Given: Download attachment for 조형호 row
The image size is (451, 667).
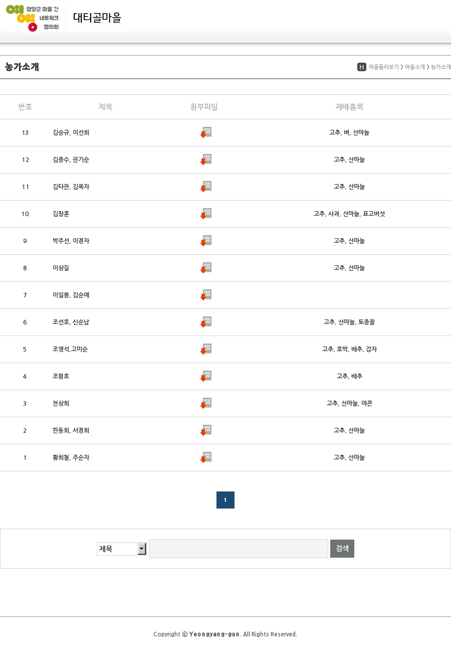Looking at the screenshot, I should pos(206,376).
